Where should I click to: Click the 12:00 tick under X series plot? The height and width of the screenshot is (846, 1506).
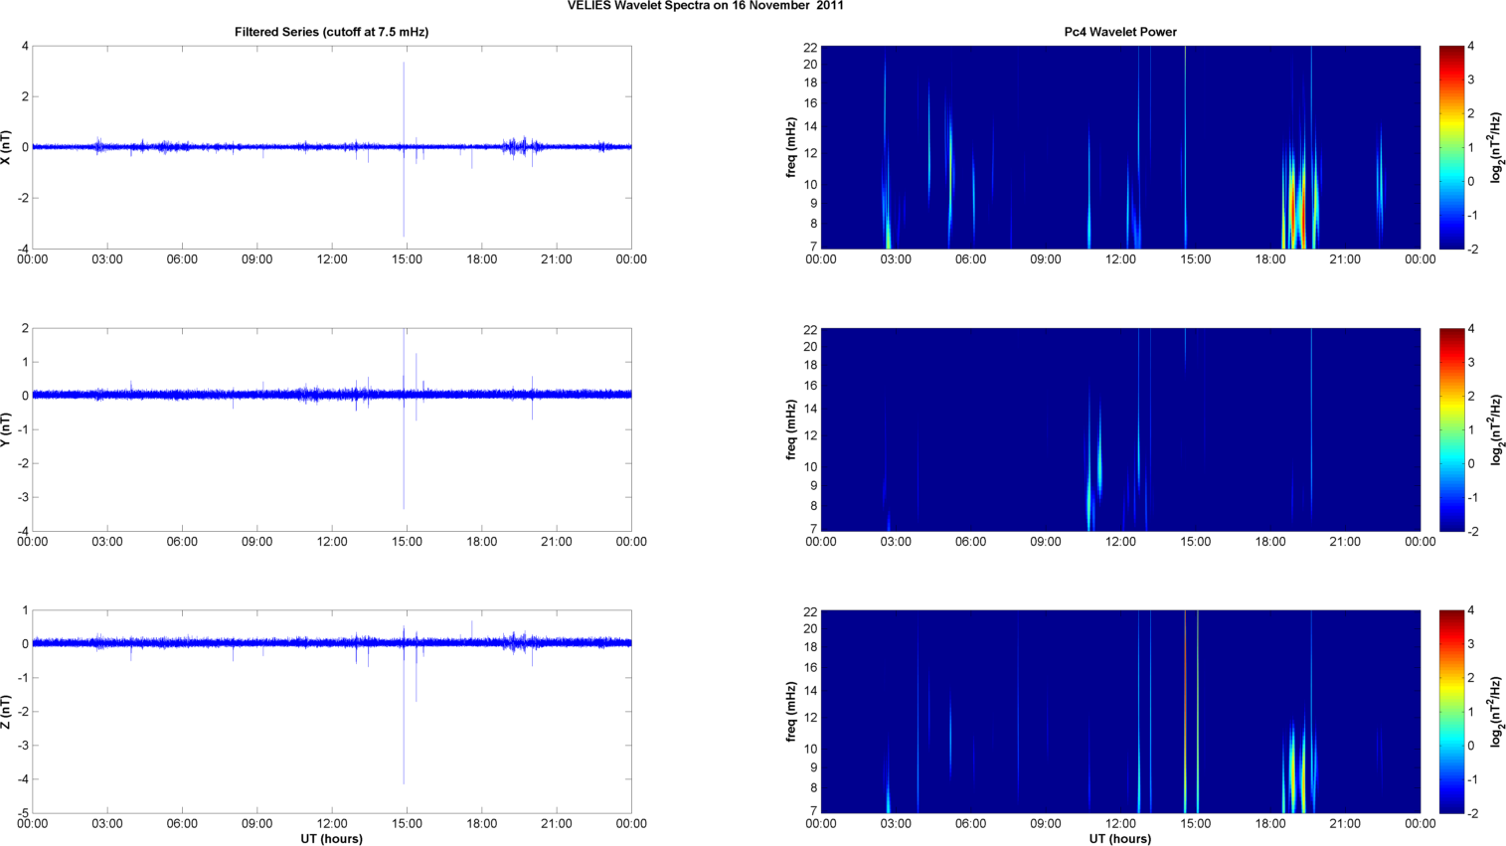click(332, 259)
